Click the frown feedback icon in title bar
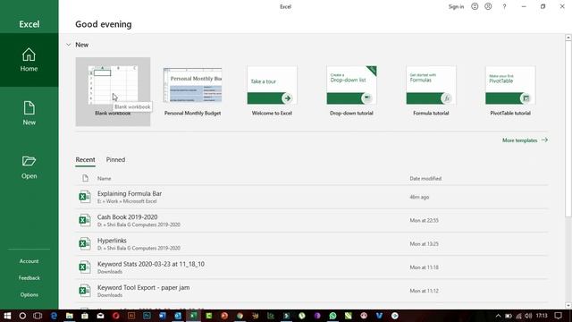Image resolution: width=572 pixels, height=322 pixels. 488,6
